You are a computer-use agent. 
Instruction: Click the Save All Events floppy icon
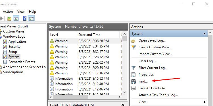[x=133, y=88]
